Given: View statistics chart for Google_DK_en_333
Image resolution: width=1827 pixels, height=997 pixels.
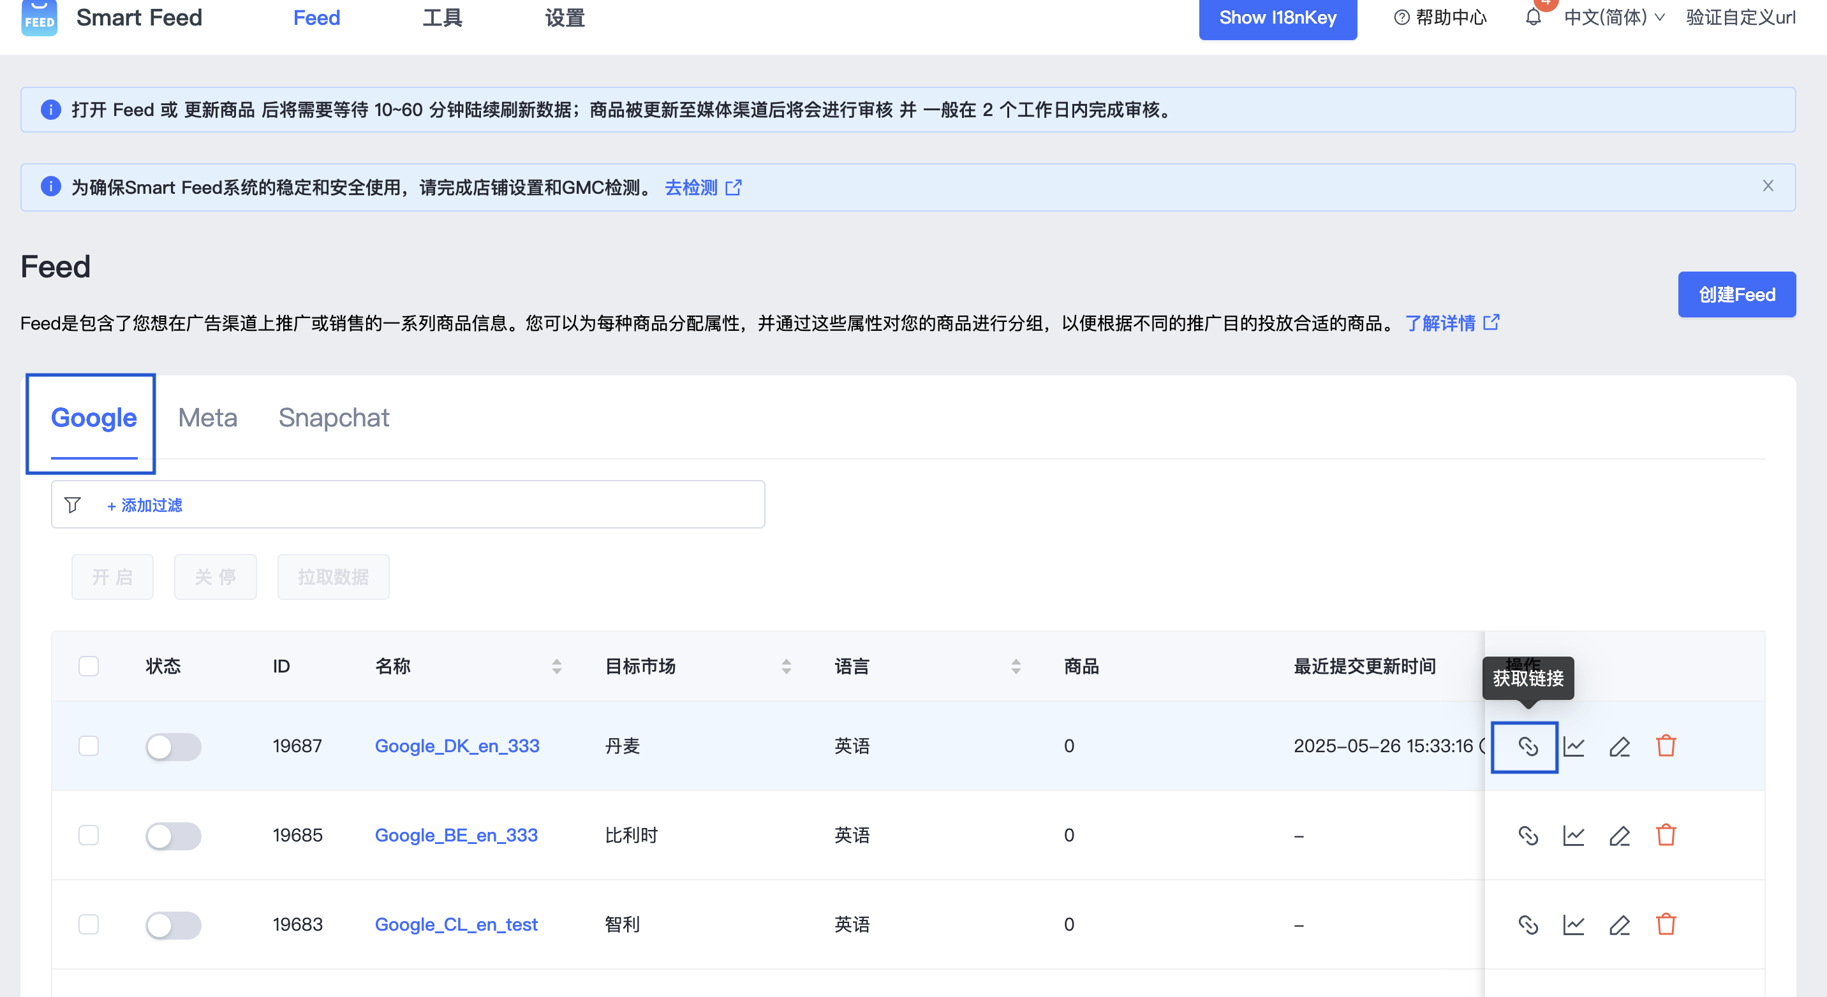Looking at the screenshot, I should tap(1573, 746).
